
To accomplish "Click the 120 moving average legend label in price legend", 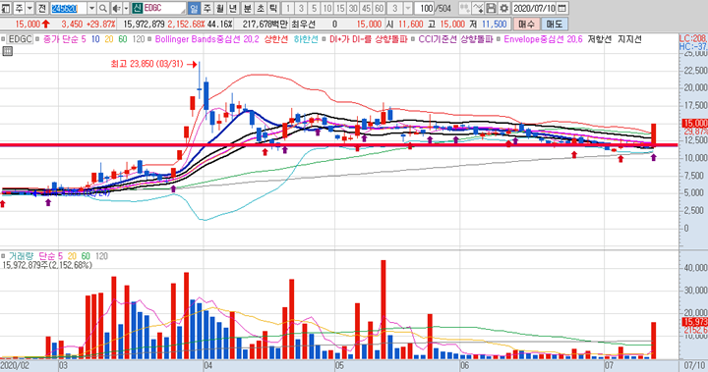I will [x=139, y=39].
